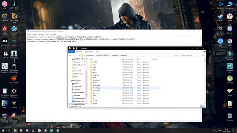Go up one folder level in Explorer

(79, 55)
